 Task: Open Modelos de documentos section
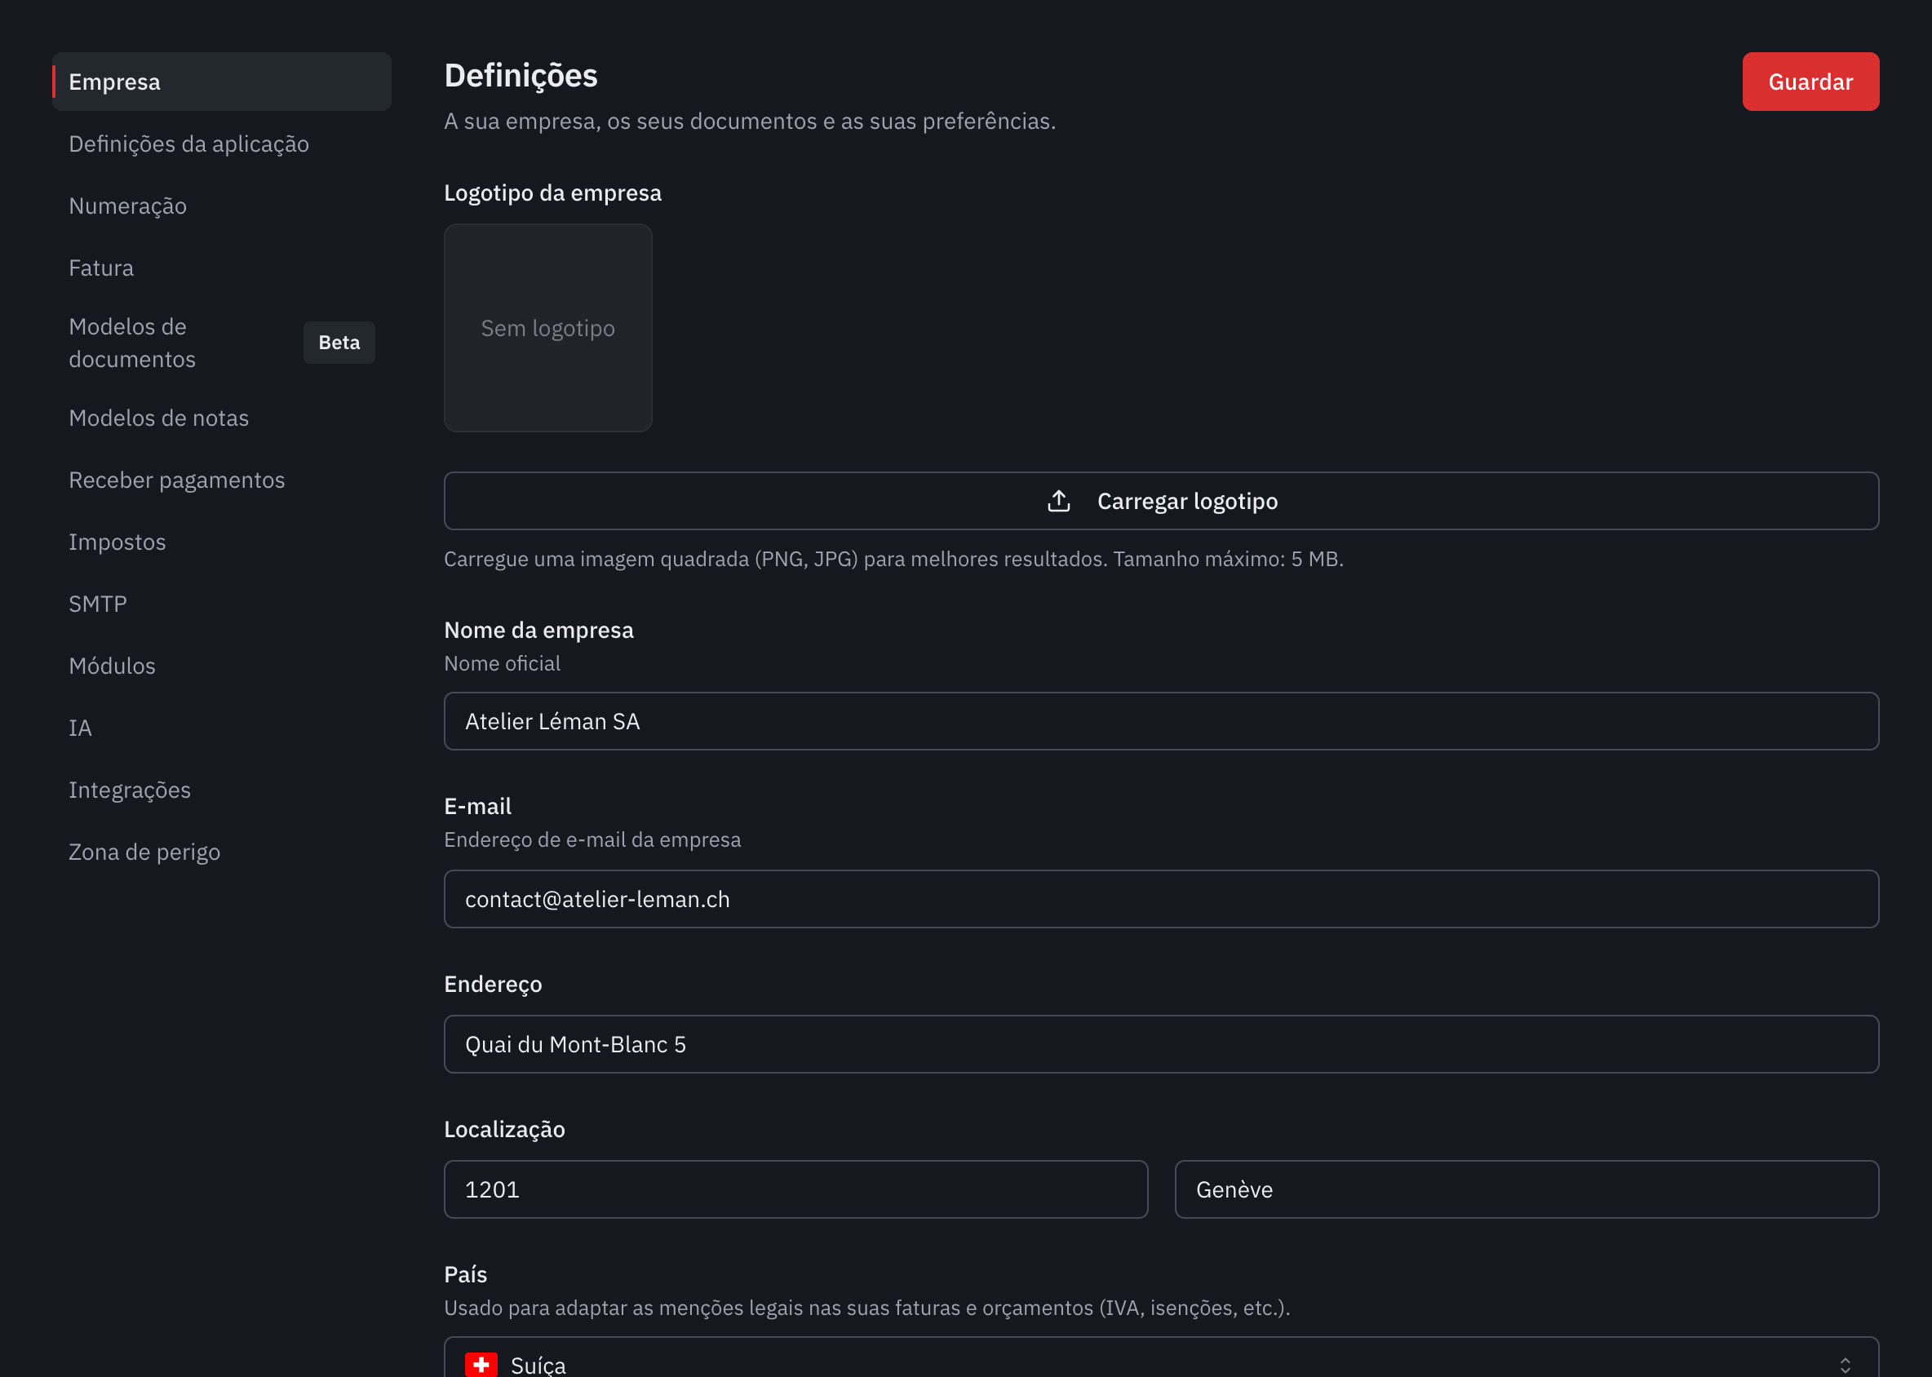tap(221, 343)
